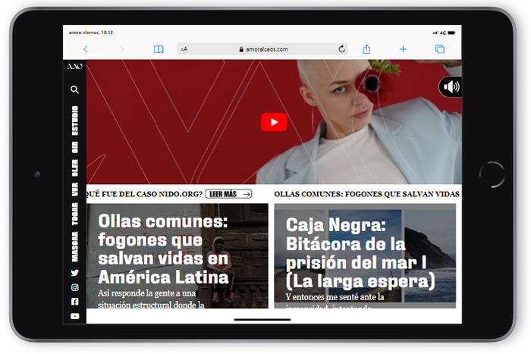
Task: Open the sidebar search magnifier
Action: pos(74,89)
